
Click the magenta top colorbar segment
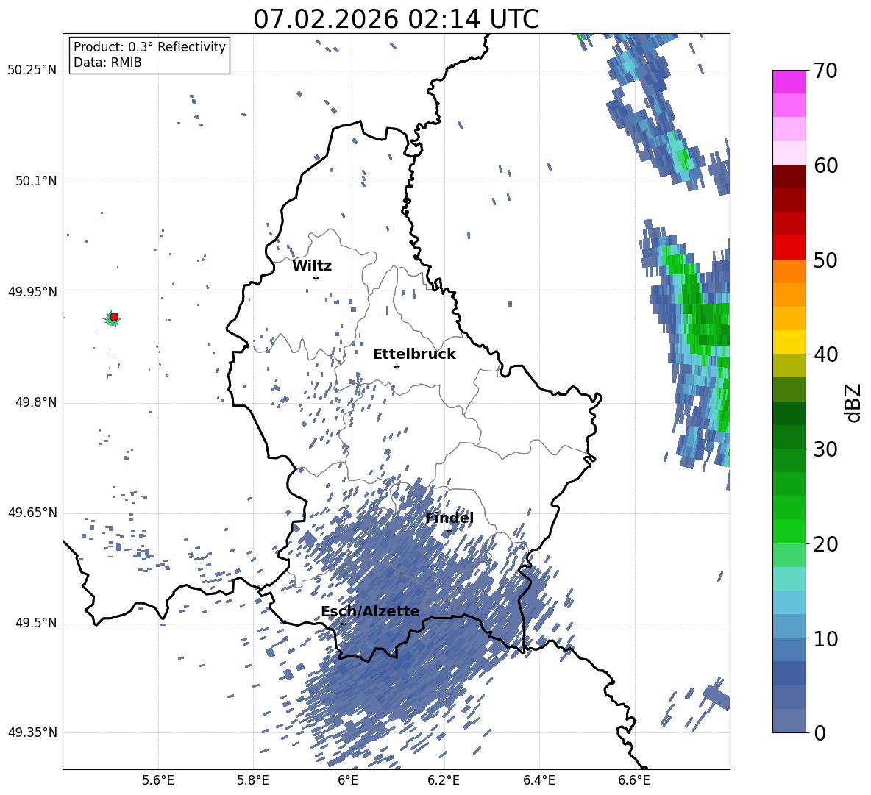(789, 82)
